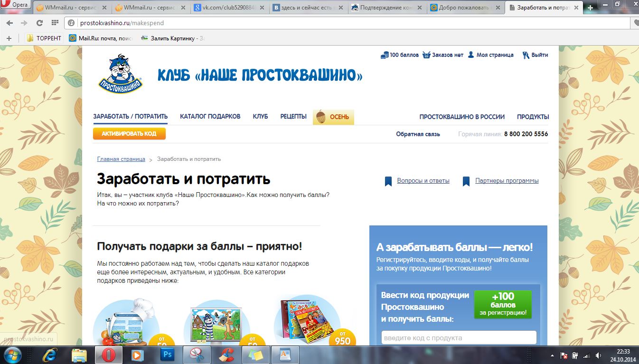Viewport: 639px width, 364px height.
Task: Click the Обратная связь link
Action: tap(418, 134)
